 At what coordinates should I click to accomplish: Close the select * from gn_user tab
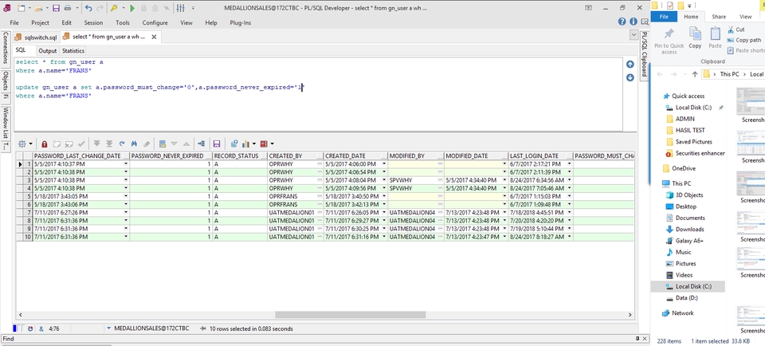click(154, 37)
